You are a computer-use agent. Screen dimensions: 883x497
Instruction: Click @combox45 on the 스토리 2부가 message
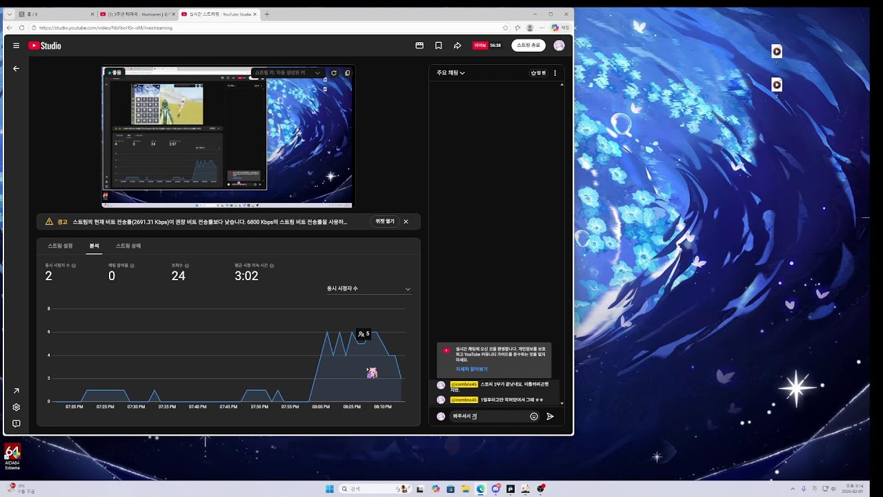tap(464, 384)
